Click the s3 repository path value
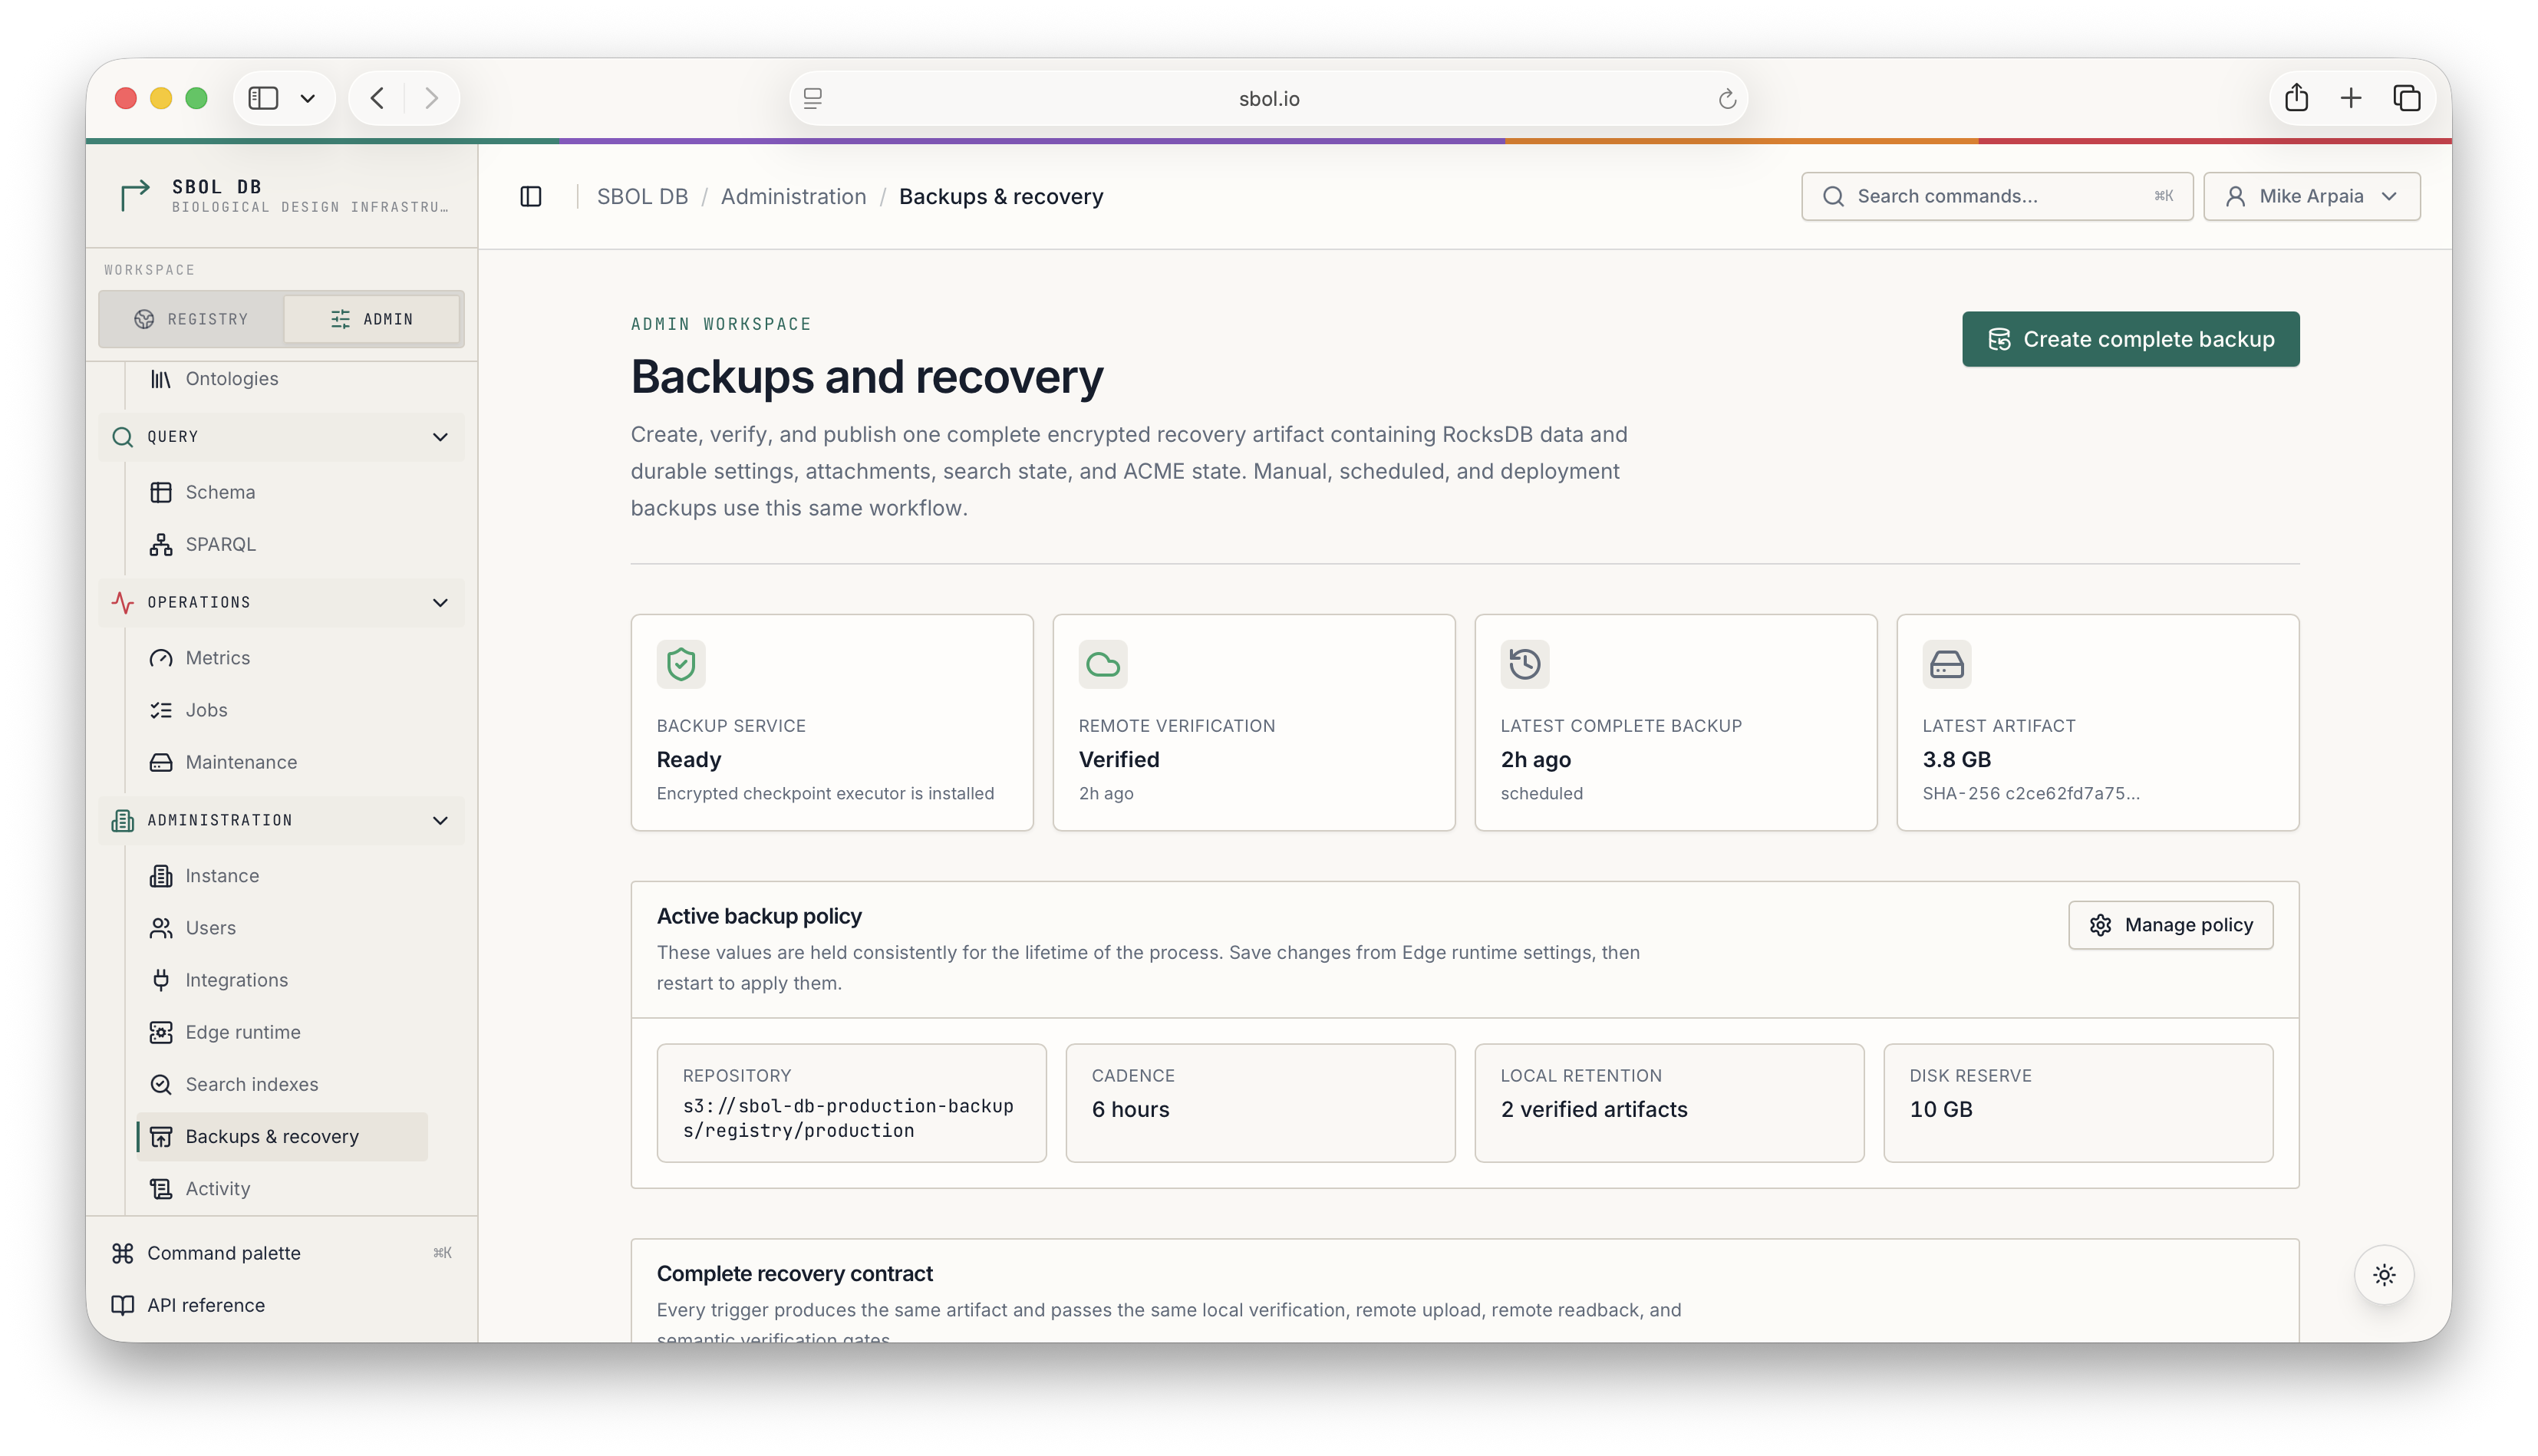Screen dimensions: 2538x1456 pos(848,1118)
